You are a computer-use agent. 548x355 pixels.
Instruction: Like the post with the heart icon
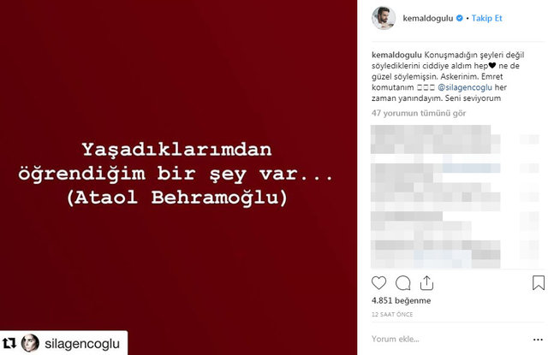378,283
